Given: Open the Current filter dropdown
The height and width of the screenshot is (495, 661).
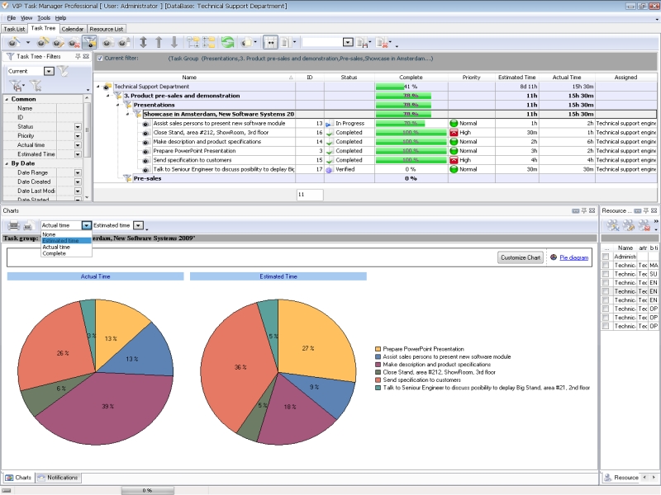Looking at the screenshot, I should pyautogui.click(x=49, y=71).
